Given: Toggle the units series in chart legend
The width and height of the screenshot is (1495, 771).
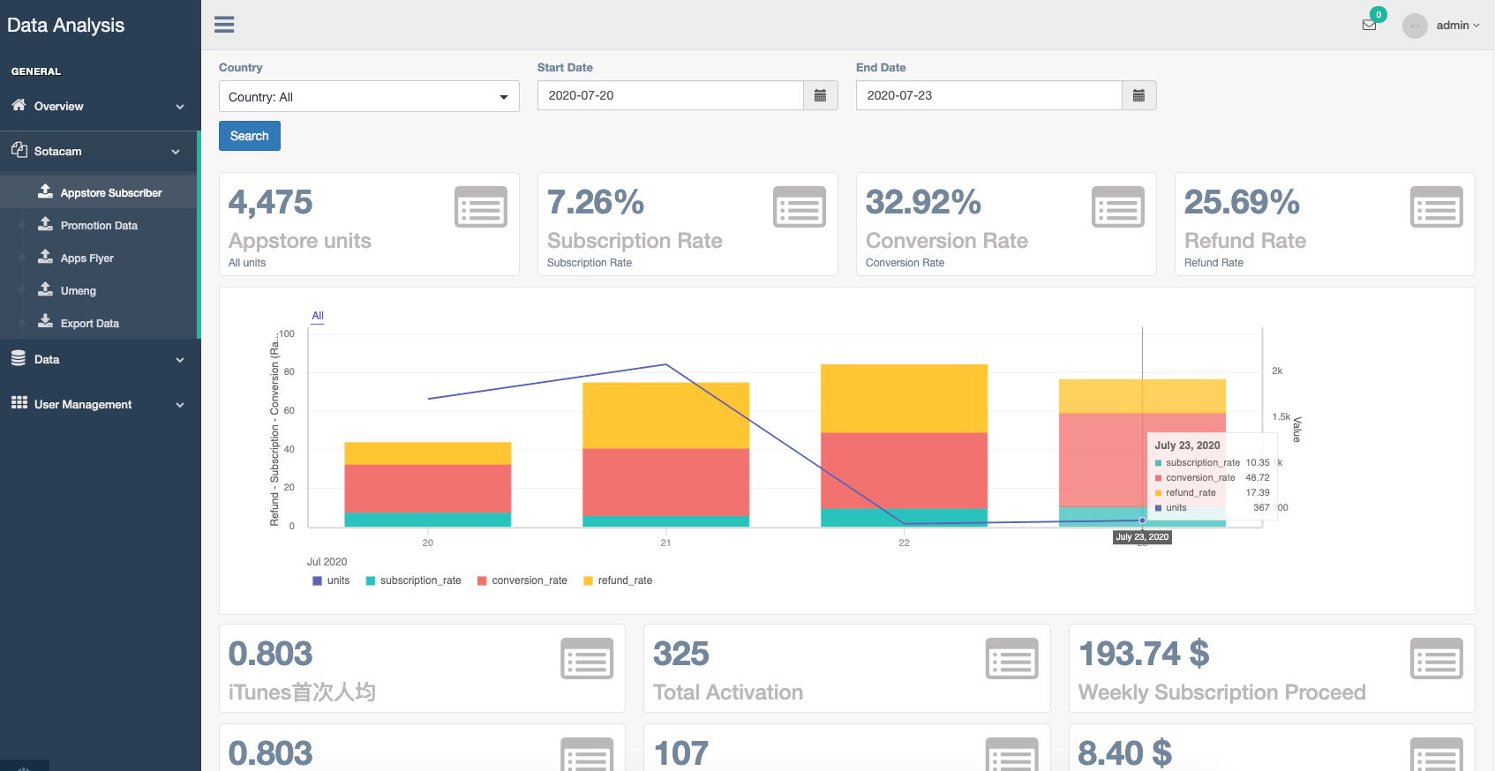Looking at the screenshot, I should 331,580.
